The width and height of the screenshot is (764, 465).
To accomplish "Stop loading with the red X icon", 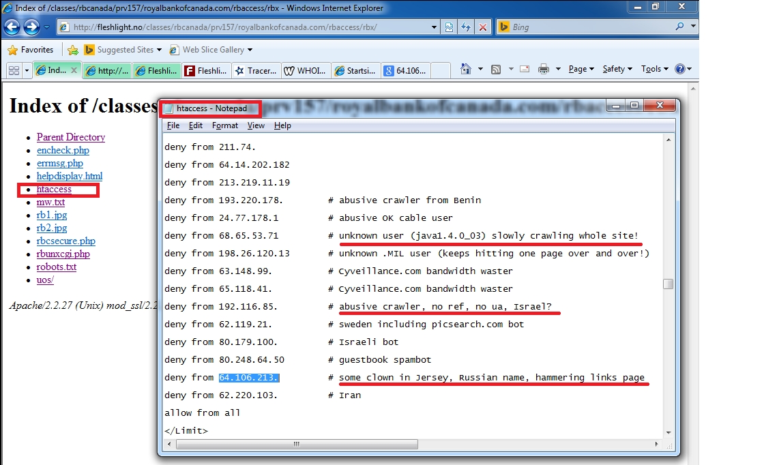I will point(483,27).
